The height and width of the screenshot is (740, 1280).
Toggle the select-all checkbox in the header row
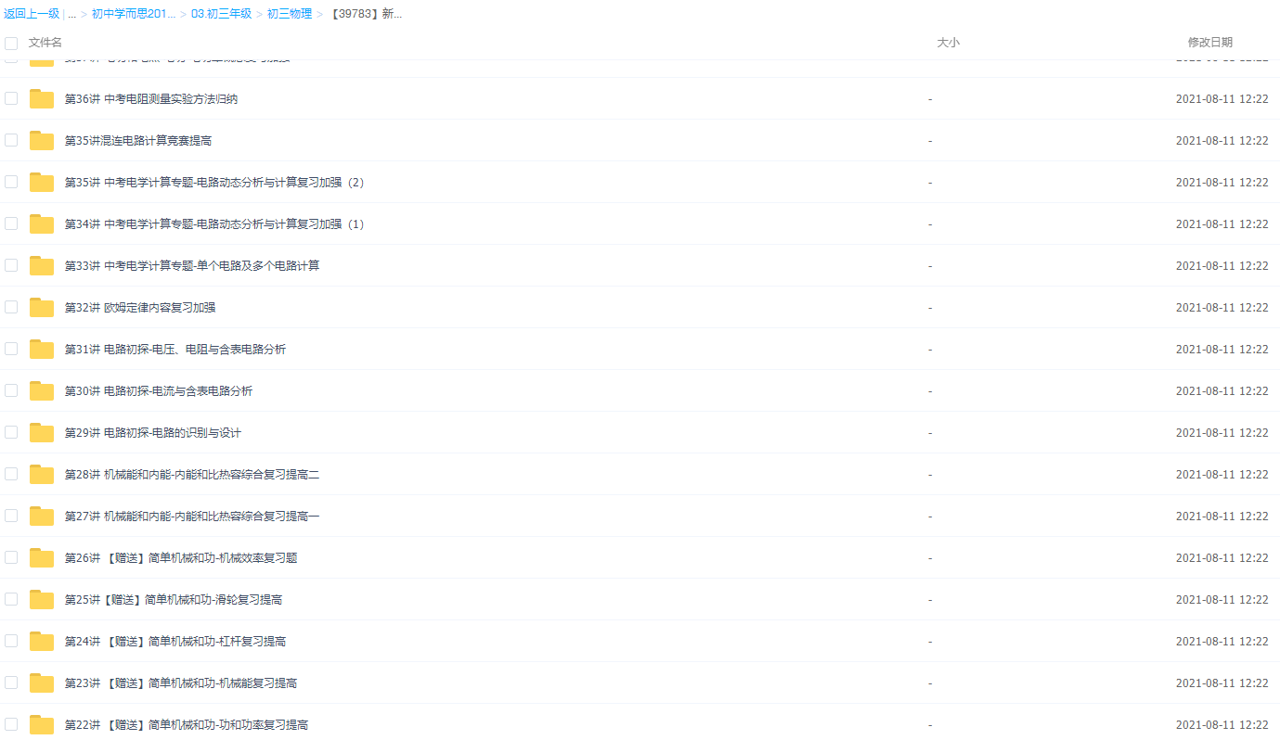click(10, 43)
